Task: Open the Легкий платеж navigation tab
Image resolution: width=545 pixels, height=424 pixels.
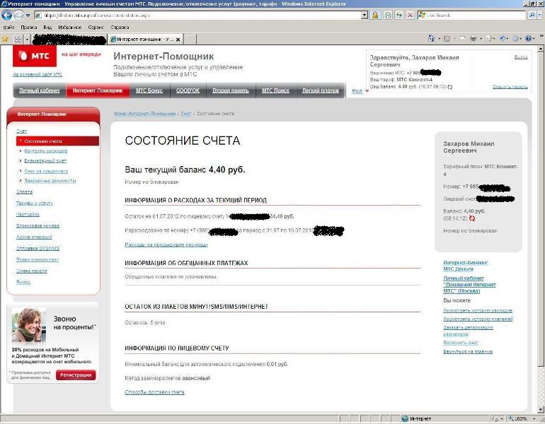Action: [321, 90]
